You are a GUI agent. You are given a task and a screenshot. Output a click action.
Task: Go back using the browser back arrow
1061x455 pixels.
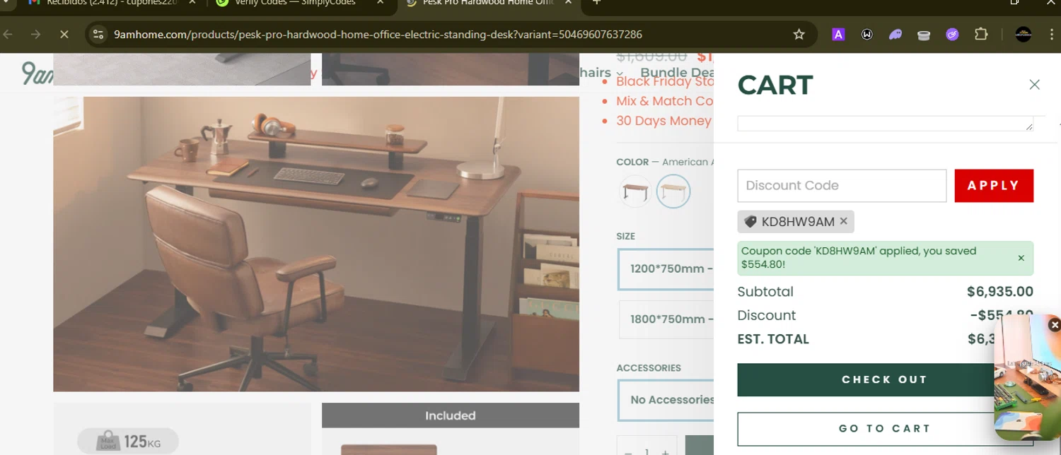8,34
